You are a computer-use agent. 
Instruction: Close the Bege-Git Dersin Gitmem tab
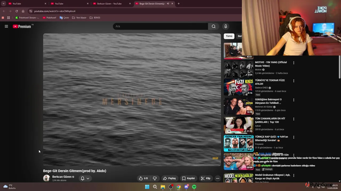172,4
